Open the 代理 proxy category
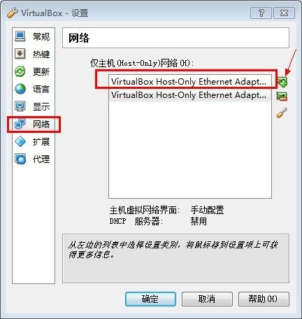Viewport: 302px width, 319px height. (34, 159)
